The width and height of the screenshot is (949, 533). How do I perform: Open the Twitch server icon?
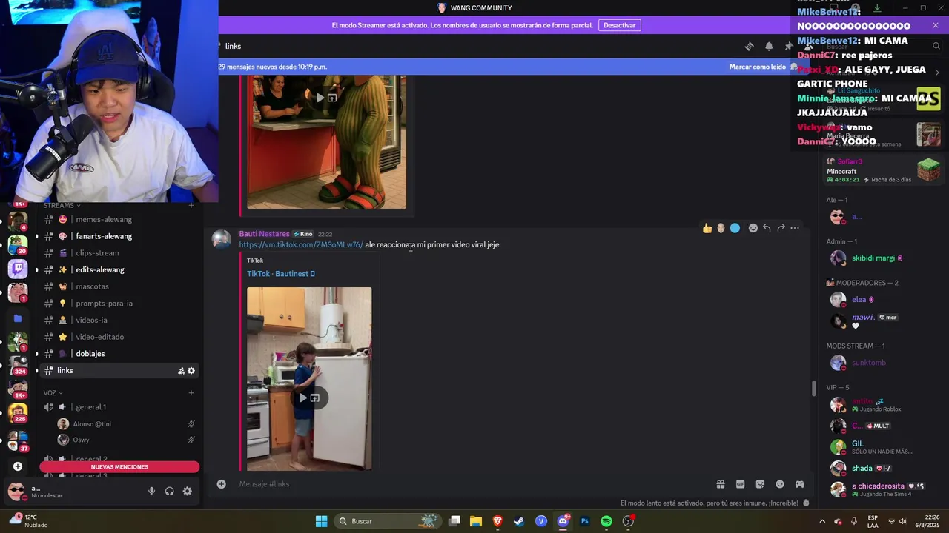[18, 269]
